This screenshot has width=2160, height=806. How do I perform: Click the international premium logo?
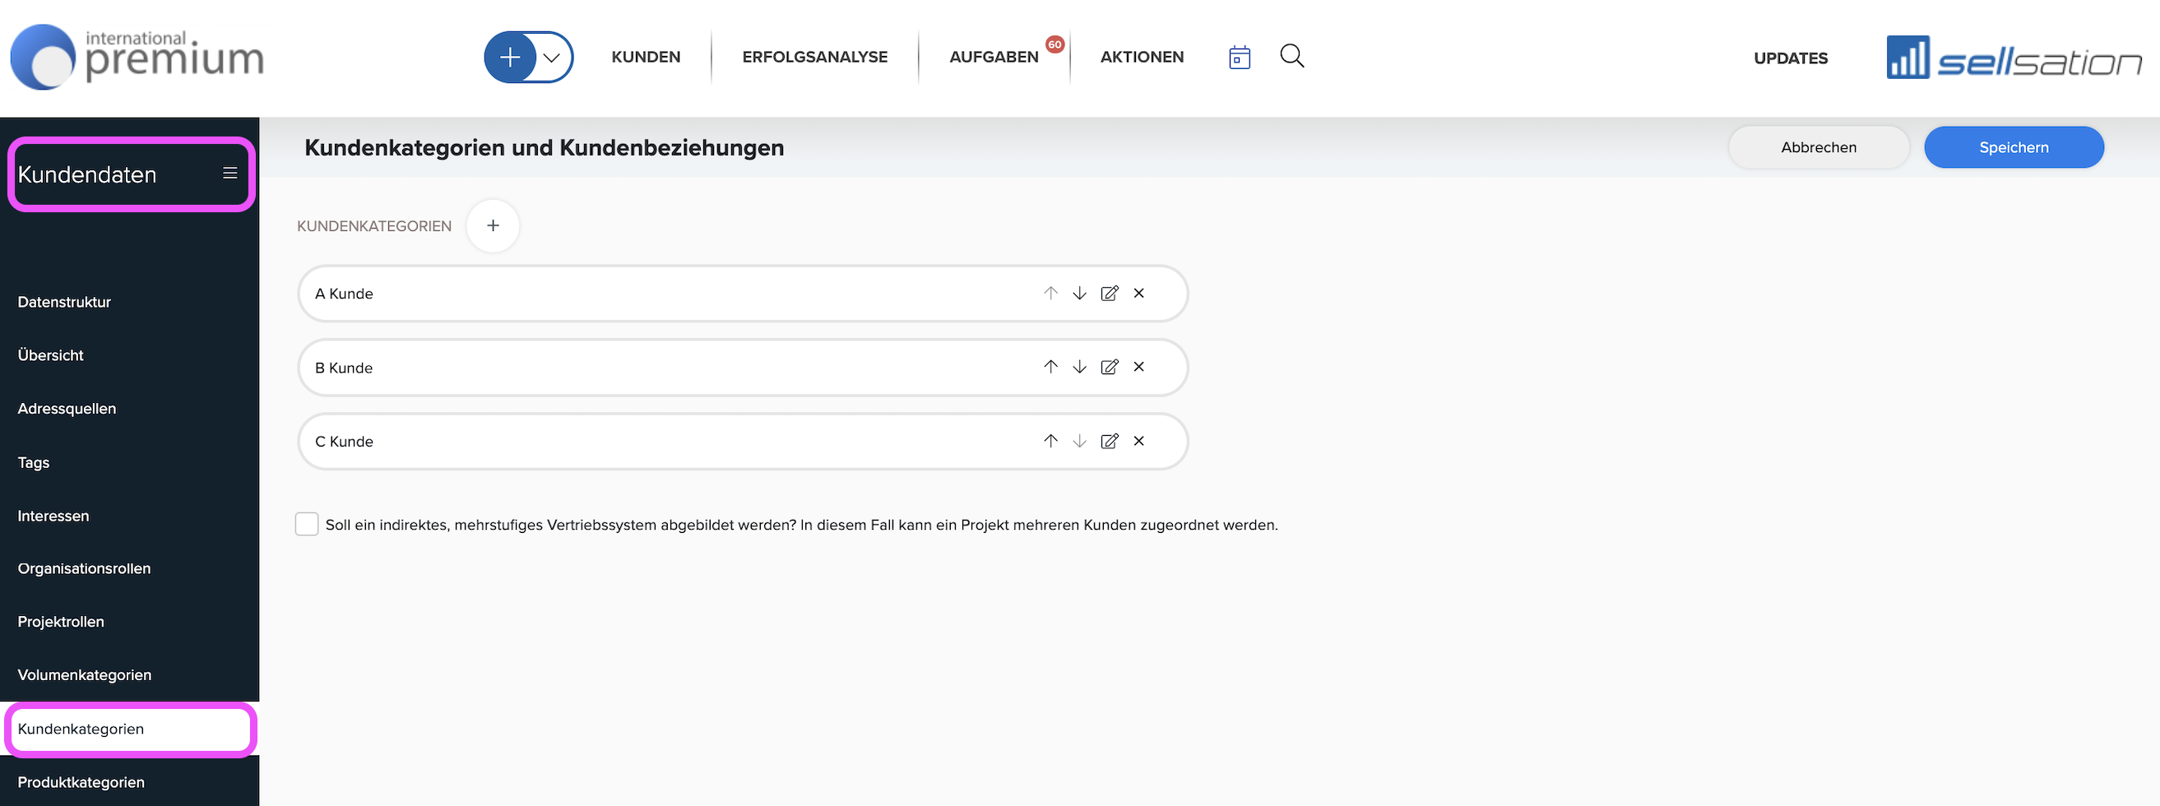point(137,57)
